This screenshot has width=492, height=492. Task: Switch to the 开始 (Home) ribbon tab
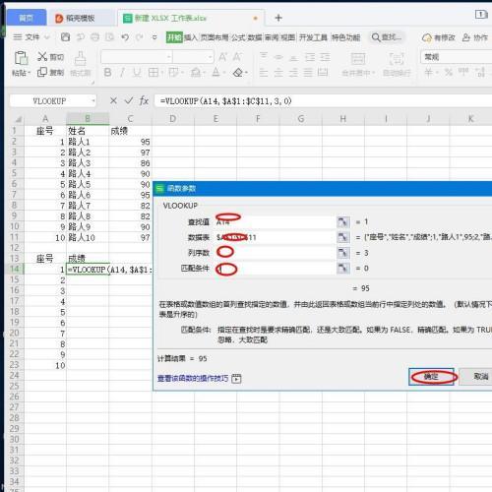(174, 37)
